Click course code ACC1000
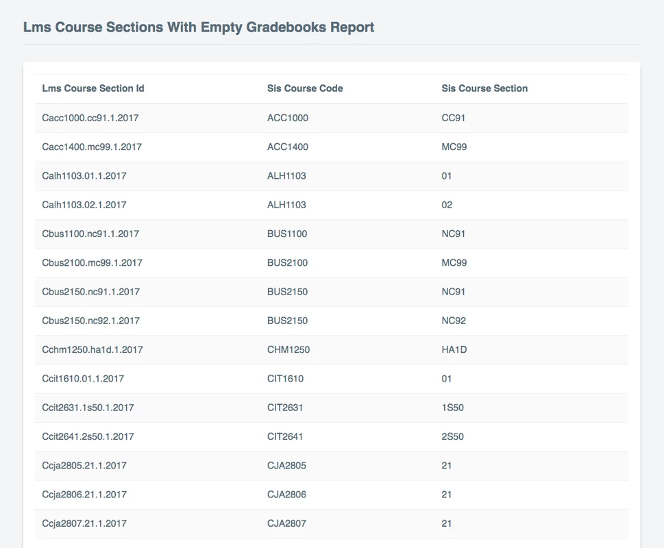This screenshot has width=664, height=548. coord(288,118)
